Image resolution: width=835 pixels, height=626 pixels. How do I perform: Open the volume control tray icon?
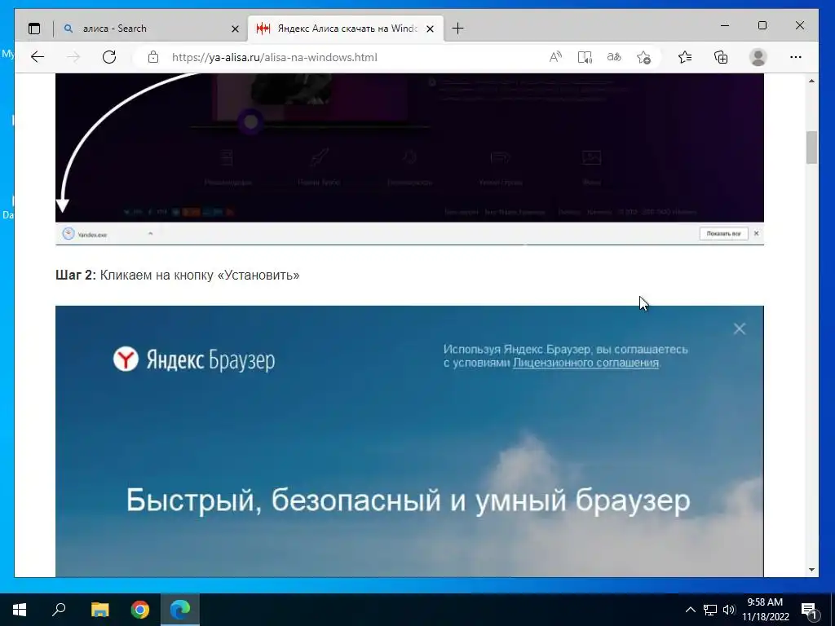coord(729,610)
